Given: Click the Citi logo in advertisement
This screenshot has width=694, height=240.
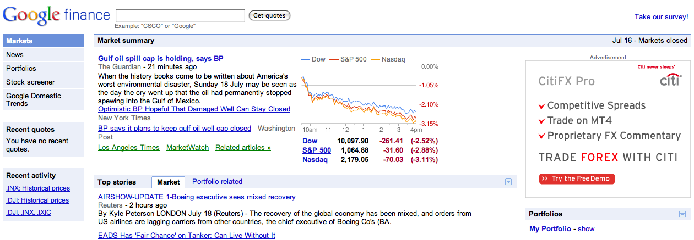Looking at the screenshot, I should (670, 80).
